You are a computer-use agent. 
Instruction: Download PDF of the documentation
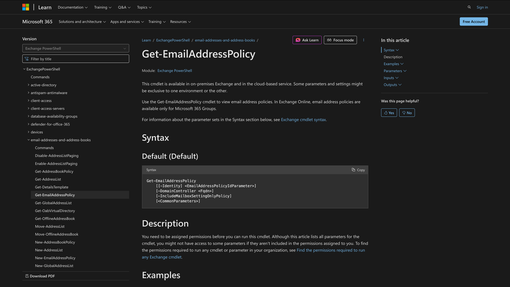coord(40,276)
